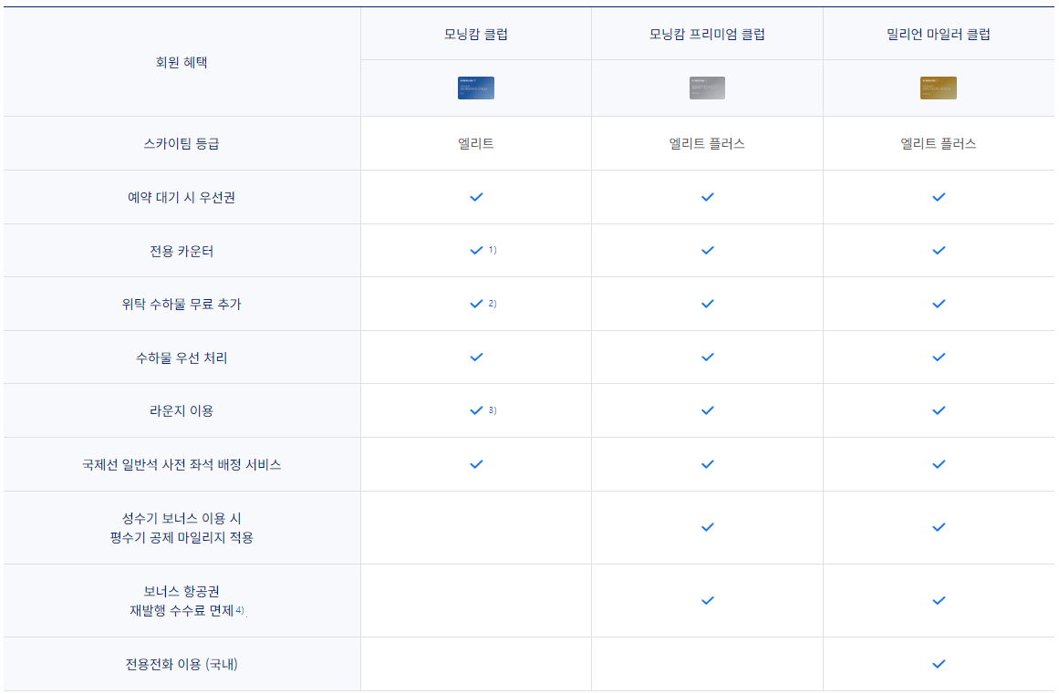
Task: Click the Morning Calm Club blue card image
Action: click(x=475, y=88)
